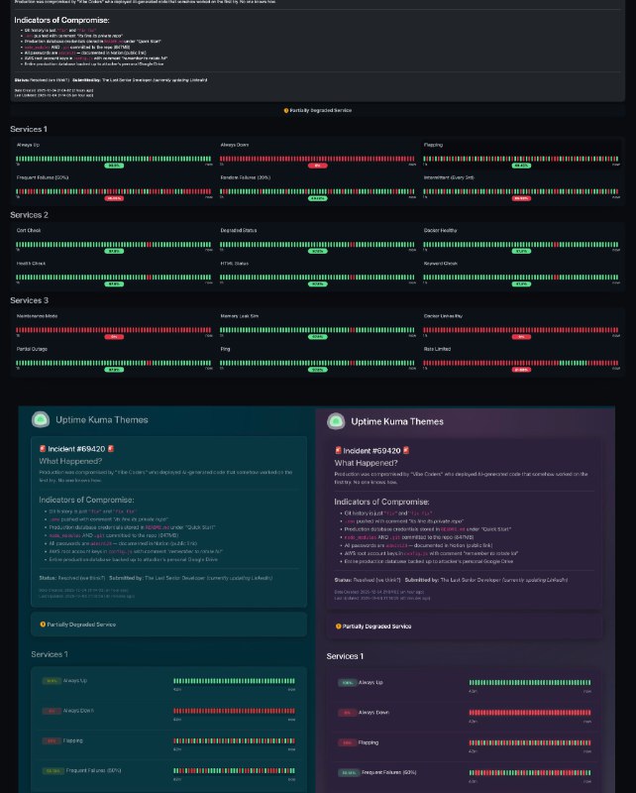Open Frequent Failures (50%) monitor in top panel
The width and height of the screenshot is (636, 793).
43,177
